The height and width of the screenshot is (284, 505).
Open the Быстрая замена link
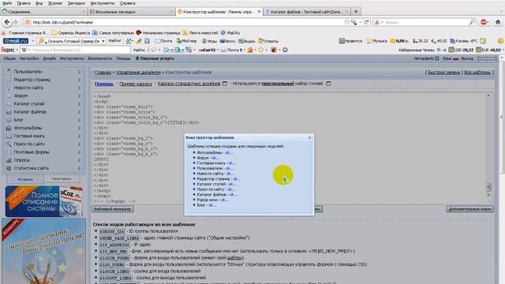pyautogui.click(x=443, y=72)
